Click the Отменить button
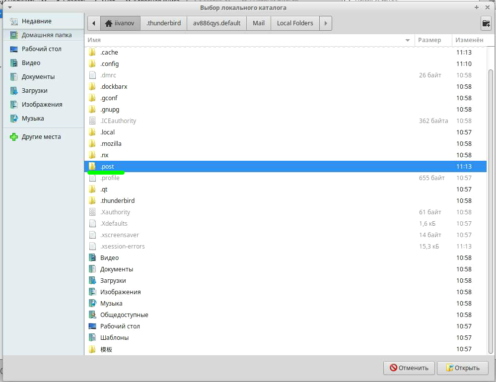This screenshot has height=382, width=496. (409, 368)
